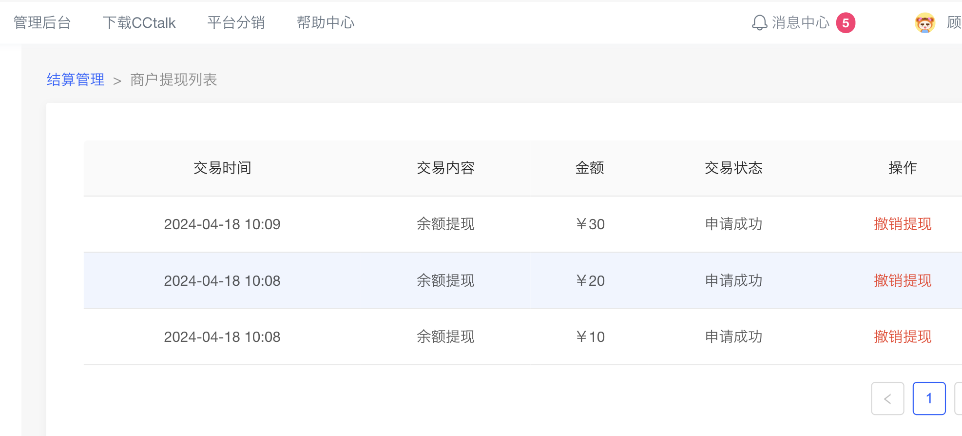This screenshot has width=962, height=436.
Task: Open the user avatar profile picture
Action: click(x=924, y=23)
